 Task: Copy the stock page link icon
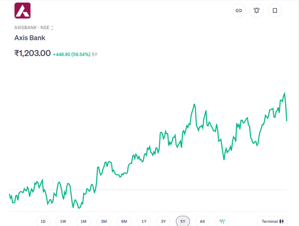click(x=239, y=10)
